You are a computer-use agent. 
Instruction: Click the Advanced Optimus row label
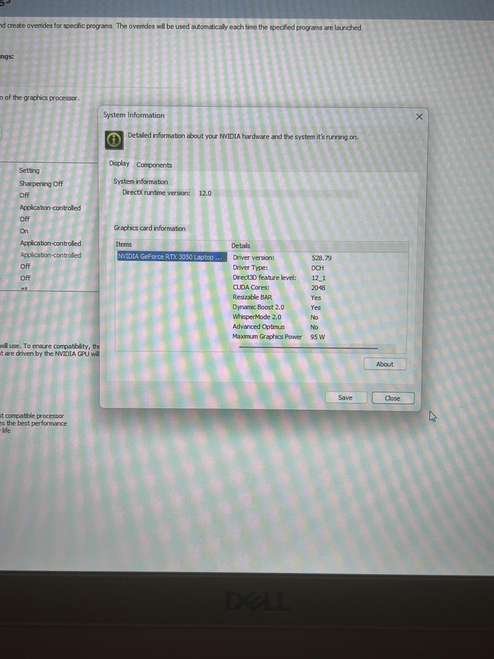coord(259,326)
